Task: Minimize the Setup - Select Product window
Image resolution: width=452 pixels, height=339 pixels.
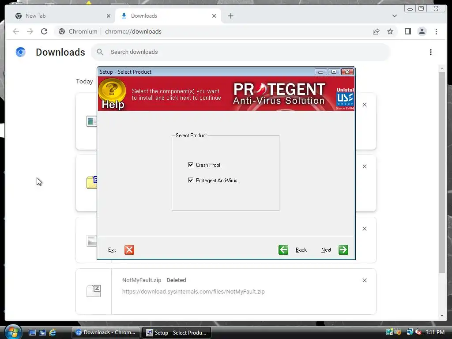Action: pyautogui.click(x=320, y=72)
